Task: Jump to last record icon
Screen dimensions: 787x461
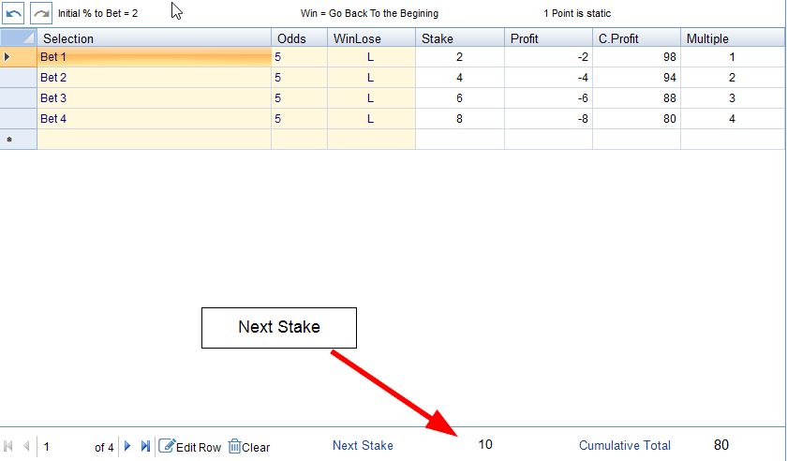Action: (145, 447)
